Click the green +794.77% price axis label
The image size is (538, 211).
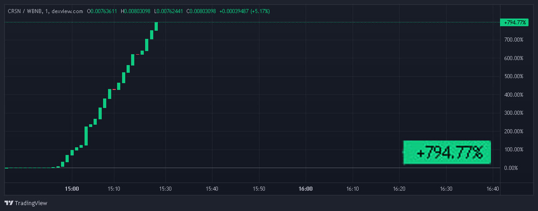point(513,22)
